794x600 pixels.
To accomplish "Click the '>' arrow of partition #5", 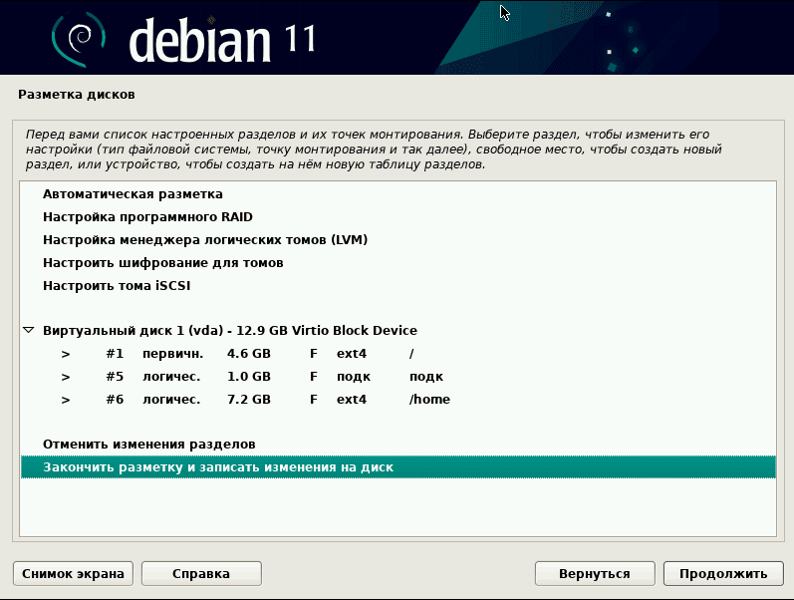I will click(66, 377).
